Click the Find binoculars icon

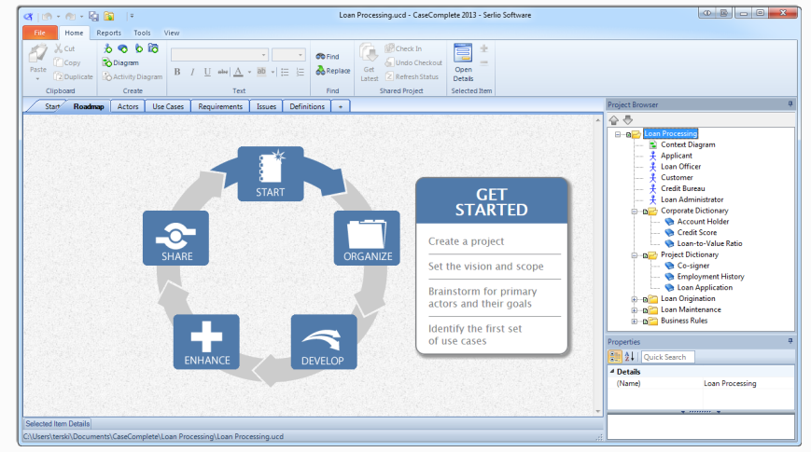[x=320, y=57]
